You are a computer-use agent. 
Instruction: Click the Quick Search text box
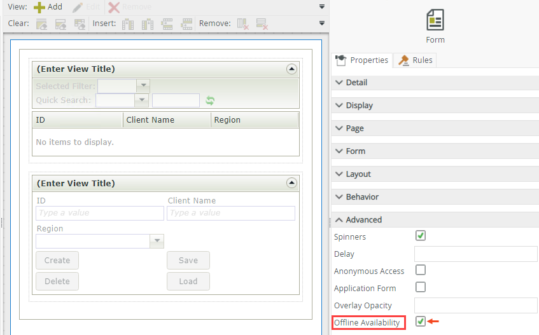click(176, 100)
